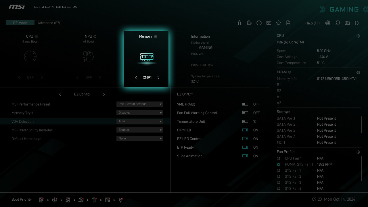
Task: Select the EZ Mode tab
Action: pos(20,23)
